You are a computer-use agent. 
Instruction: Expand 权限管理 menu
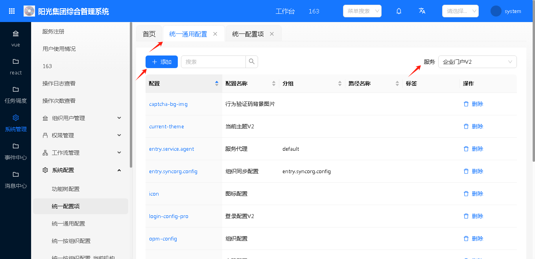tap(81, 135)
